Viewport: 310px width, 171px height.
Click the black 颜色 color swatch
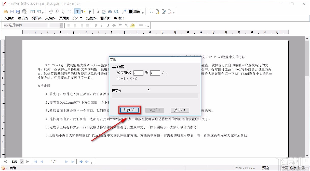pos(130,11)
